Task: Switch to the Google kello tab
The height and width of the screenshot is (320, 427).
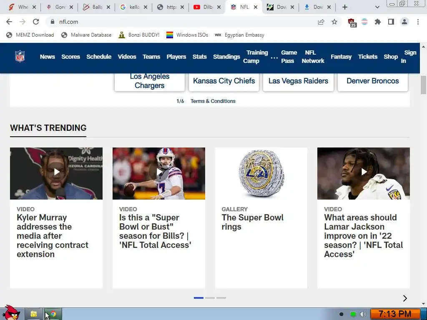Action: (133, 7)
